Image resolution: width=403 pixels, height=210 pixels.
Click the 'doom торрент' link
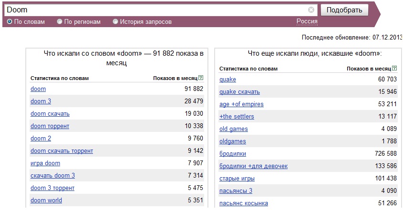tap(50, 126)
